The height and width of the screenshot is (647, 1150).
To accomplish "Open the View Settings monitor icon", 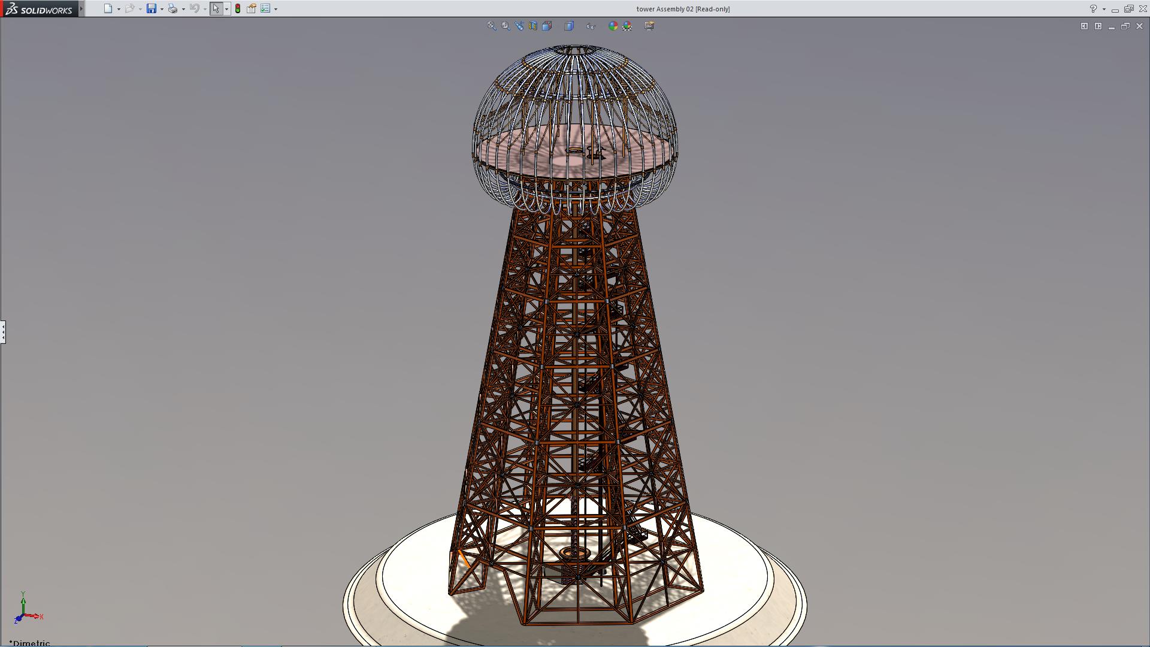I will pyautogui.click(x=649, y=26).
